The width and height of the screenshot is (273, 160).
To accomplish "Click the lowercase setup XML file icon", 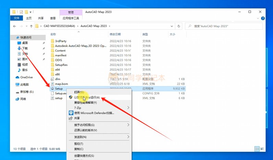I will coord(52,98).
